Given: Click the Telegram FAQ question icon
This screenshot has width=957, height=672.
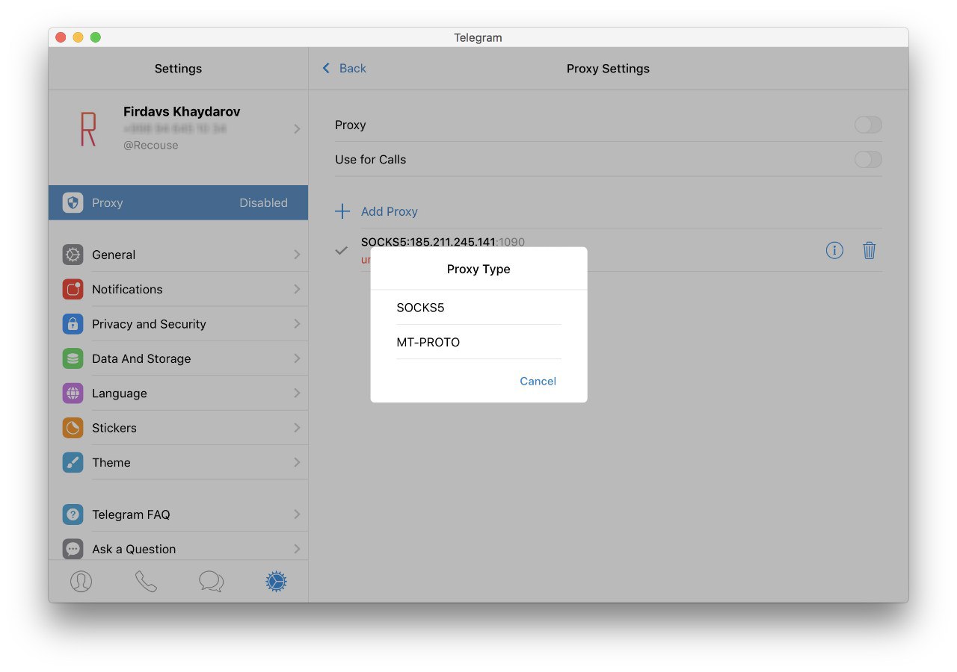Looking at the screenshot, I should (73, 514).
